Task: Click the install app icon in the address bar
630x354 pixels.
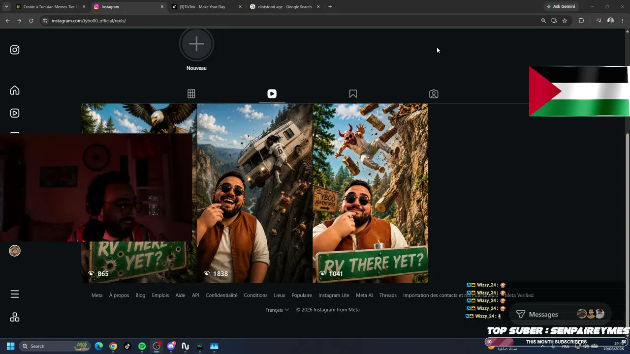Action: click(x=554, y=21)
